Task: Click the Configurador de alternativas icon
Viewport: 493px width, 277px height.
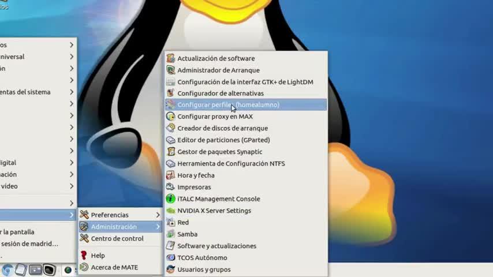Action: (170, 93)
